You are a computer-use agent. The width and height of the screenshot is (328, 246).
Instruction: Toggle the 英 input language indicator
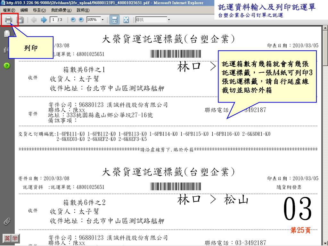[x=7, y=238]
